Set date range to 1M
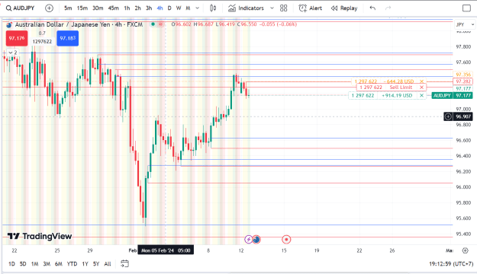The image size is (477, 274). 34,263
